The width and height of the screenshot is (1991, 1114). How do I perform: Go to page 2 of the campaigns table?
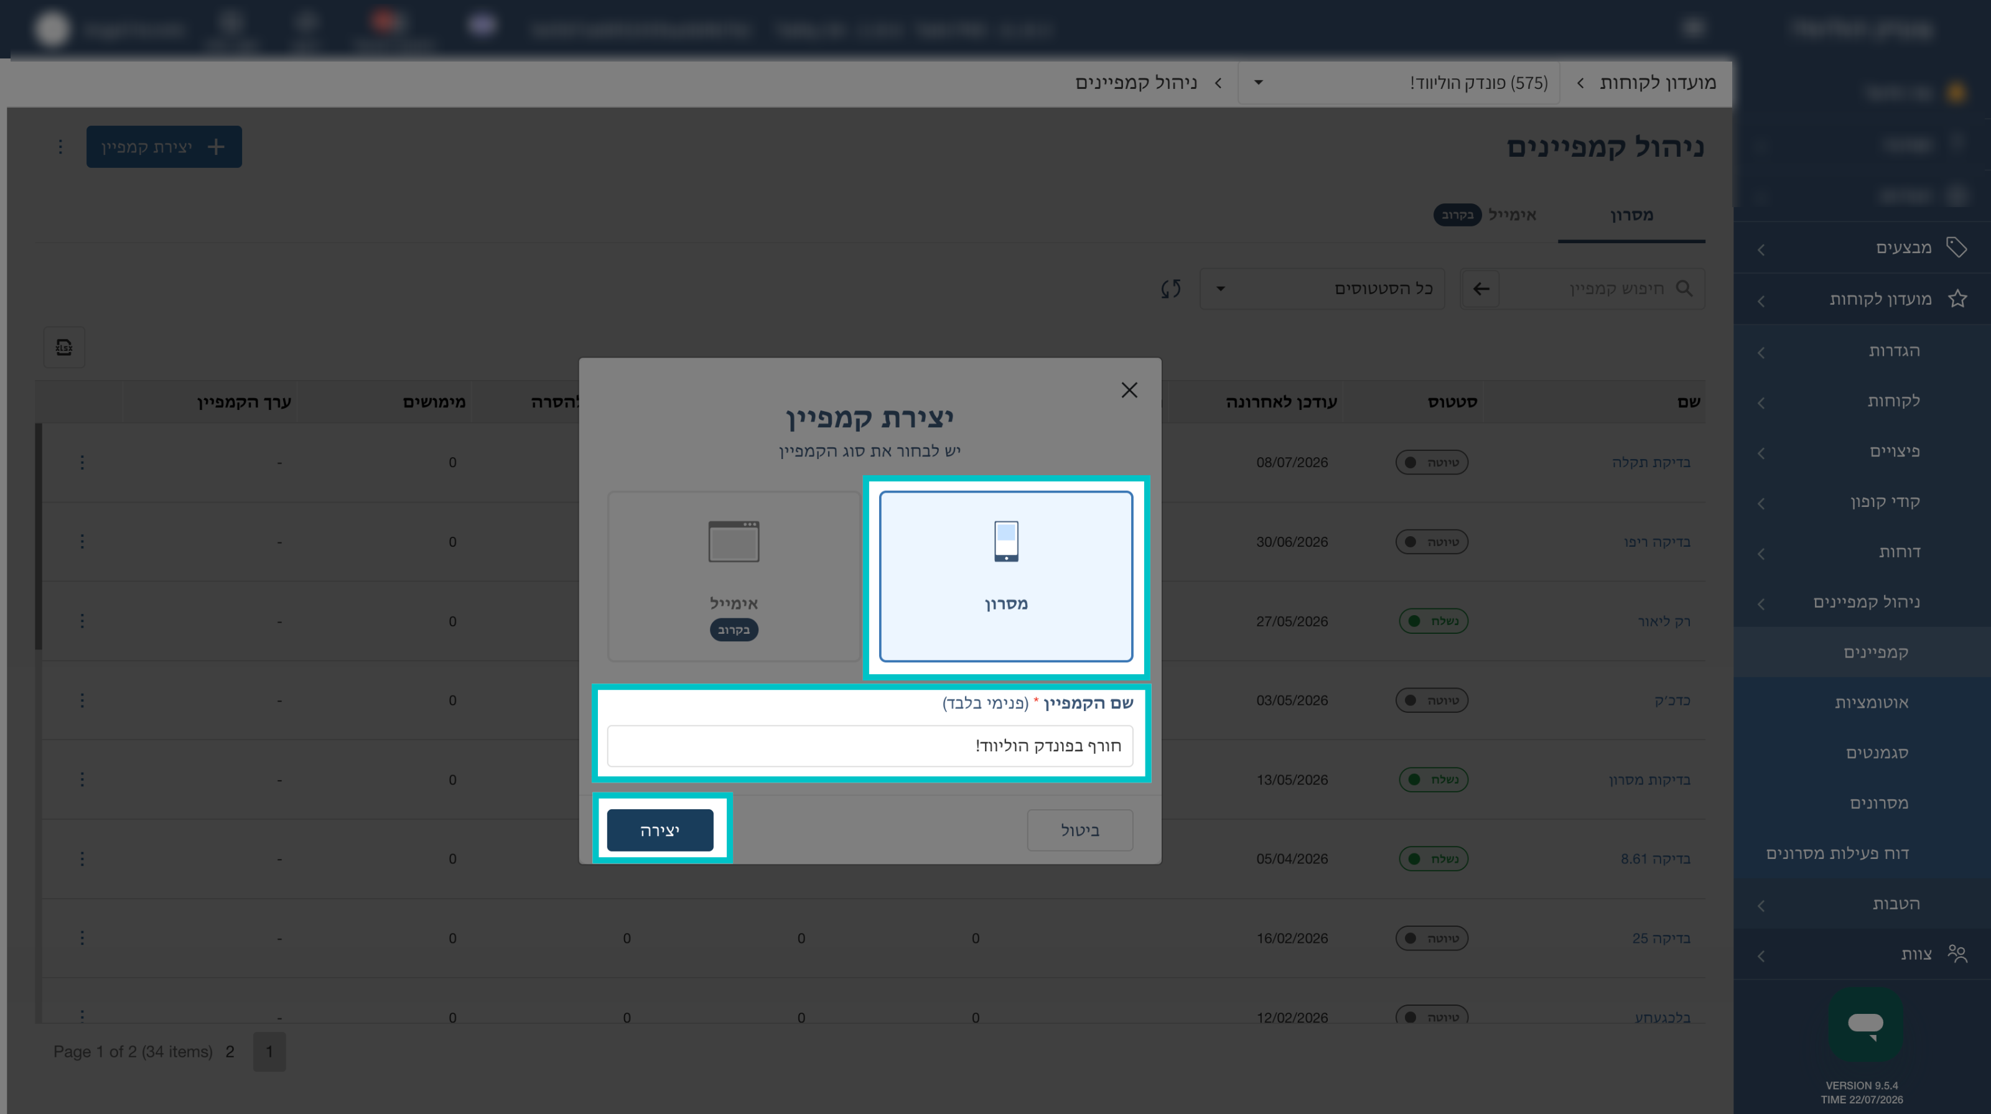(x=230, y=1052)
